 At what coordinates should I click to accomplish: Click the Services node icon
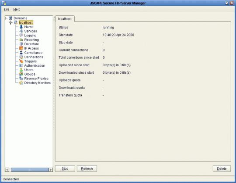(x=21, y=31)
